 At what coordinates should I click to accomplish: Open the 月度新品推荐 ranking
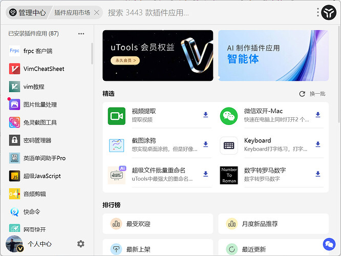[273, 224]
